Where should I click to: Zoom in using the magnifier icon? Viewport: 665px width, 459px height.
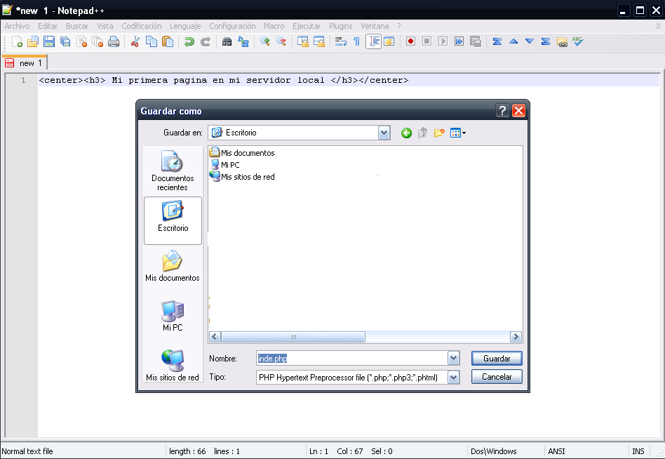pos(266,41)
